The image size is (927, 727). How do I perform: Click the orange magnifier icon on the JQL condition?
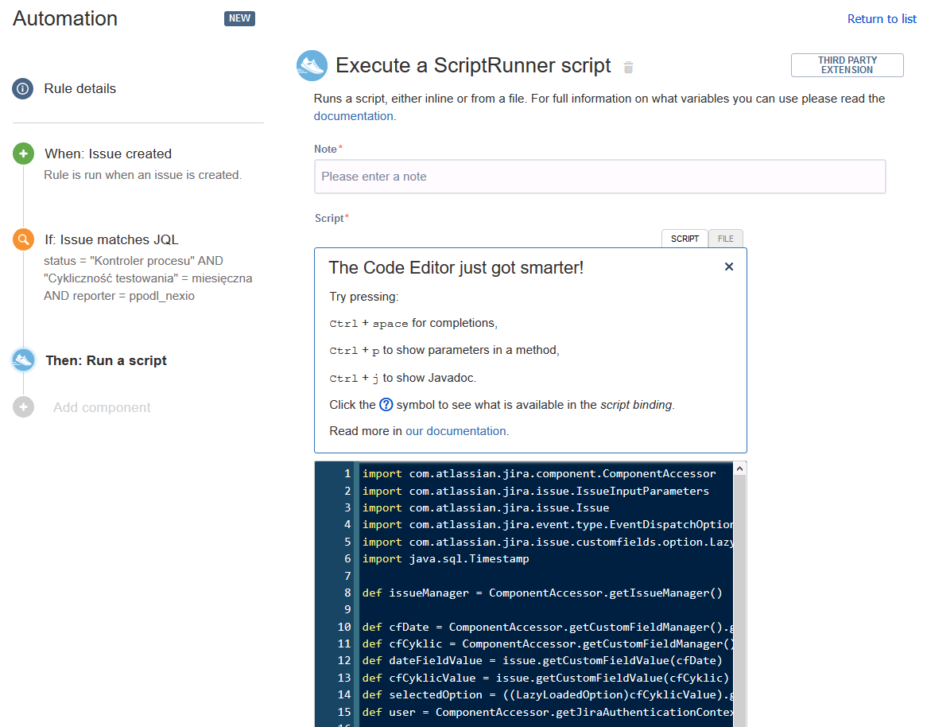pyautogui.click(x=23, y=239)
